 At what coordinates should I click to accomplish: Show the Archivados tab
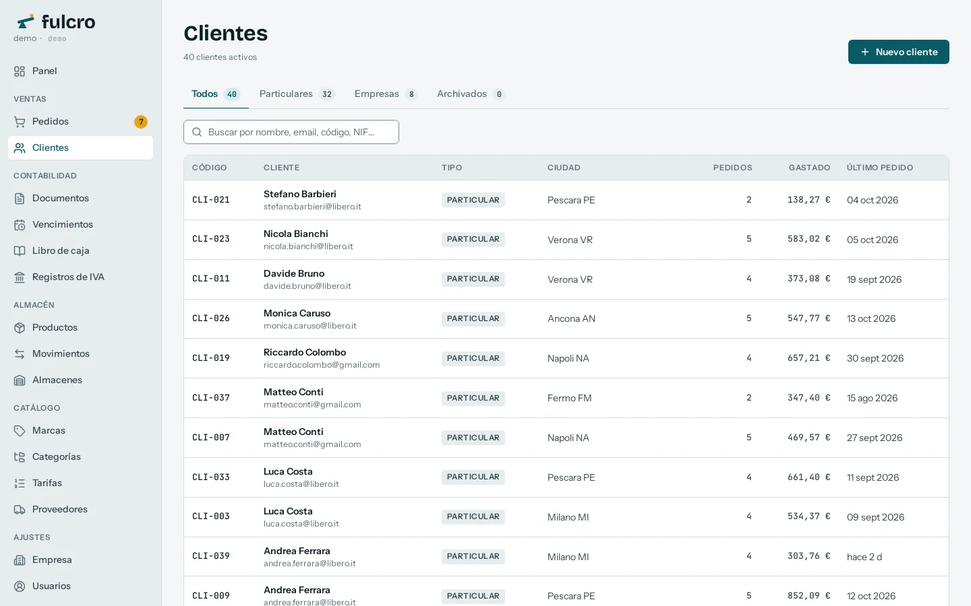coord(471,94)
